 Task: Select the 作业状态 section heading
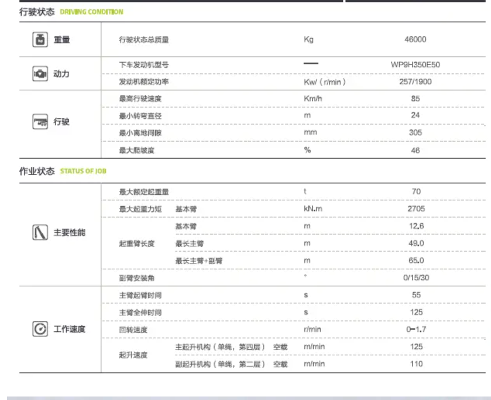pos(37,171)
